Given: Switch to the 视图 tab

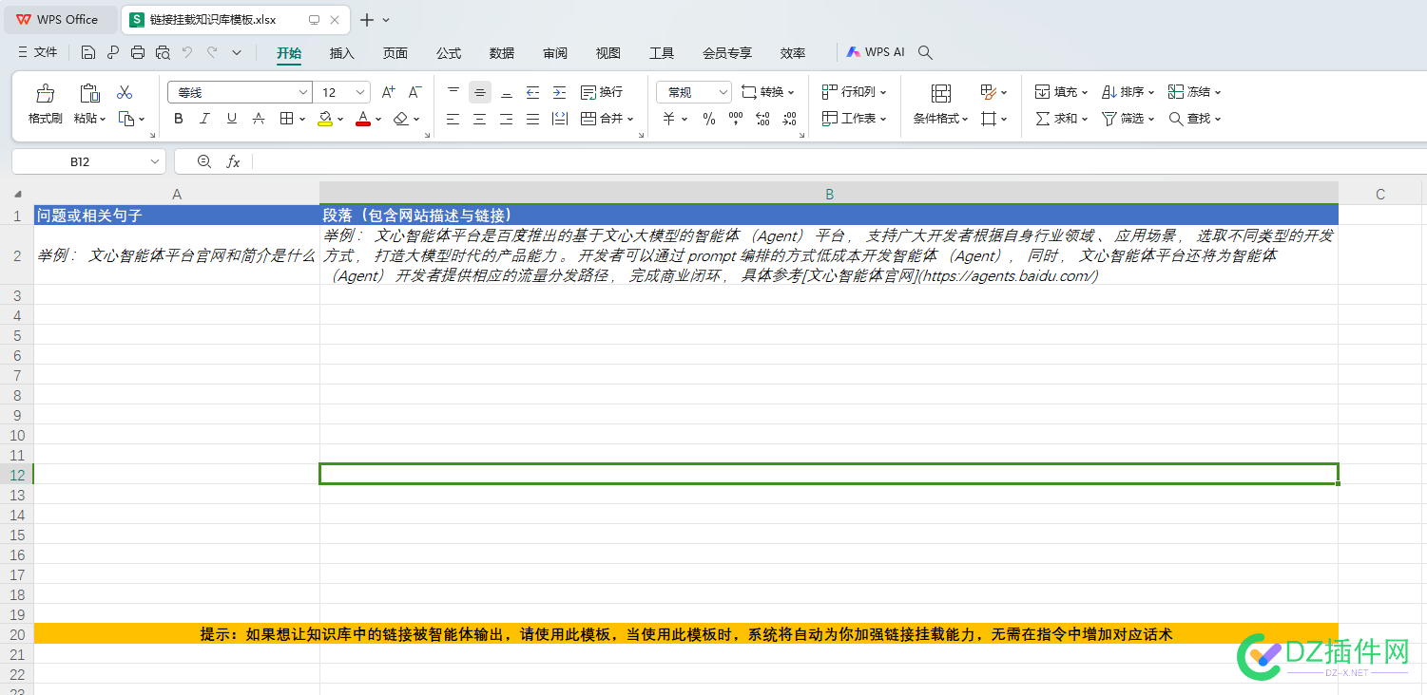Looking at the screenshot, I should (x=608, y=53).
